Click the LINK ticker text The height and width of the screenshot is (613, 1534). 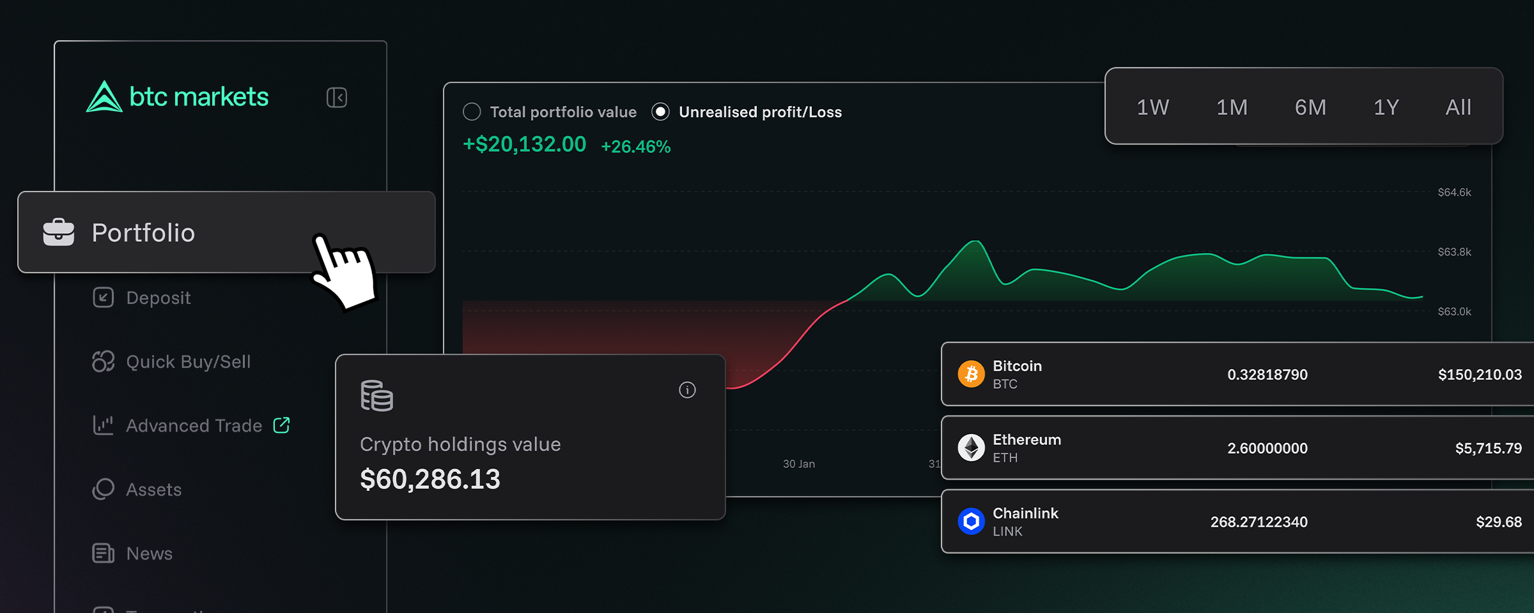pyautogui.click(x=1007, y=532)
